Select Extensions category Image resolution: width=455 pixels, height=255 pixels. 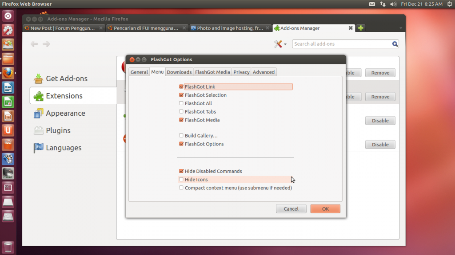point(73,96)
